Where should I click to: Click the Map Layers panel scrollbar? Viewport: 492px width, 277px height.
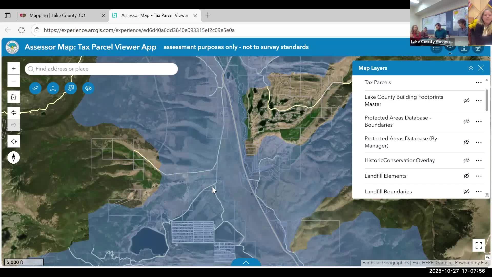point(486,100)
